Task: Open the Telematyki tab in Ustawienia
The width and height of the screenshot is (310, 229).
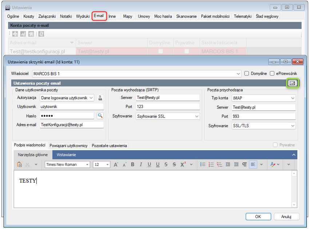Action: point(243,16)
